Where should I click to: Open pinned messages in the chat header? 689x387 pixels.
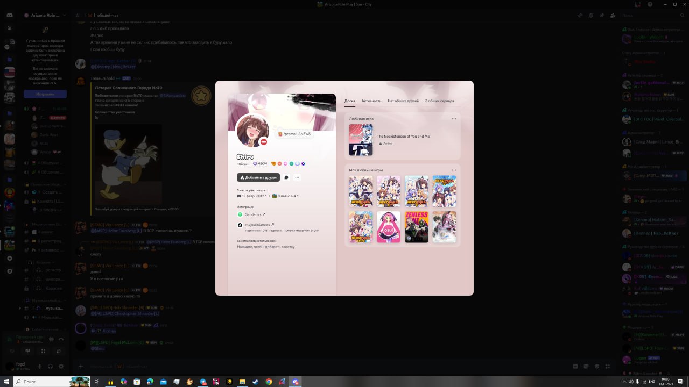pos(602,16)
